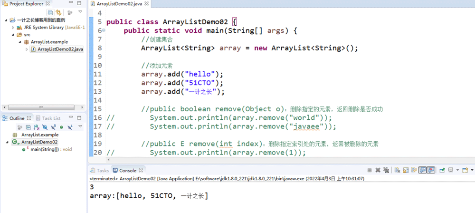Viewport: 475px width, 213px height.
Task: Toggle Scroll Lock in Console
Action: pos(406,170)
